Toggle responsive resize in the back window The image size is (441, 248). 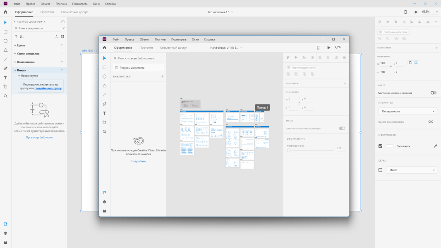click(434, 93)
